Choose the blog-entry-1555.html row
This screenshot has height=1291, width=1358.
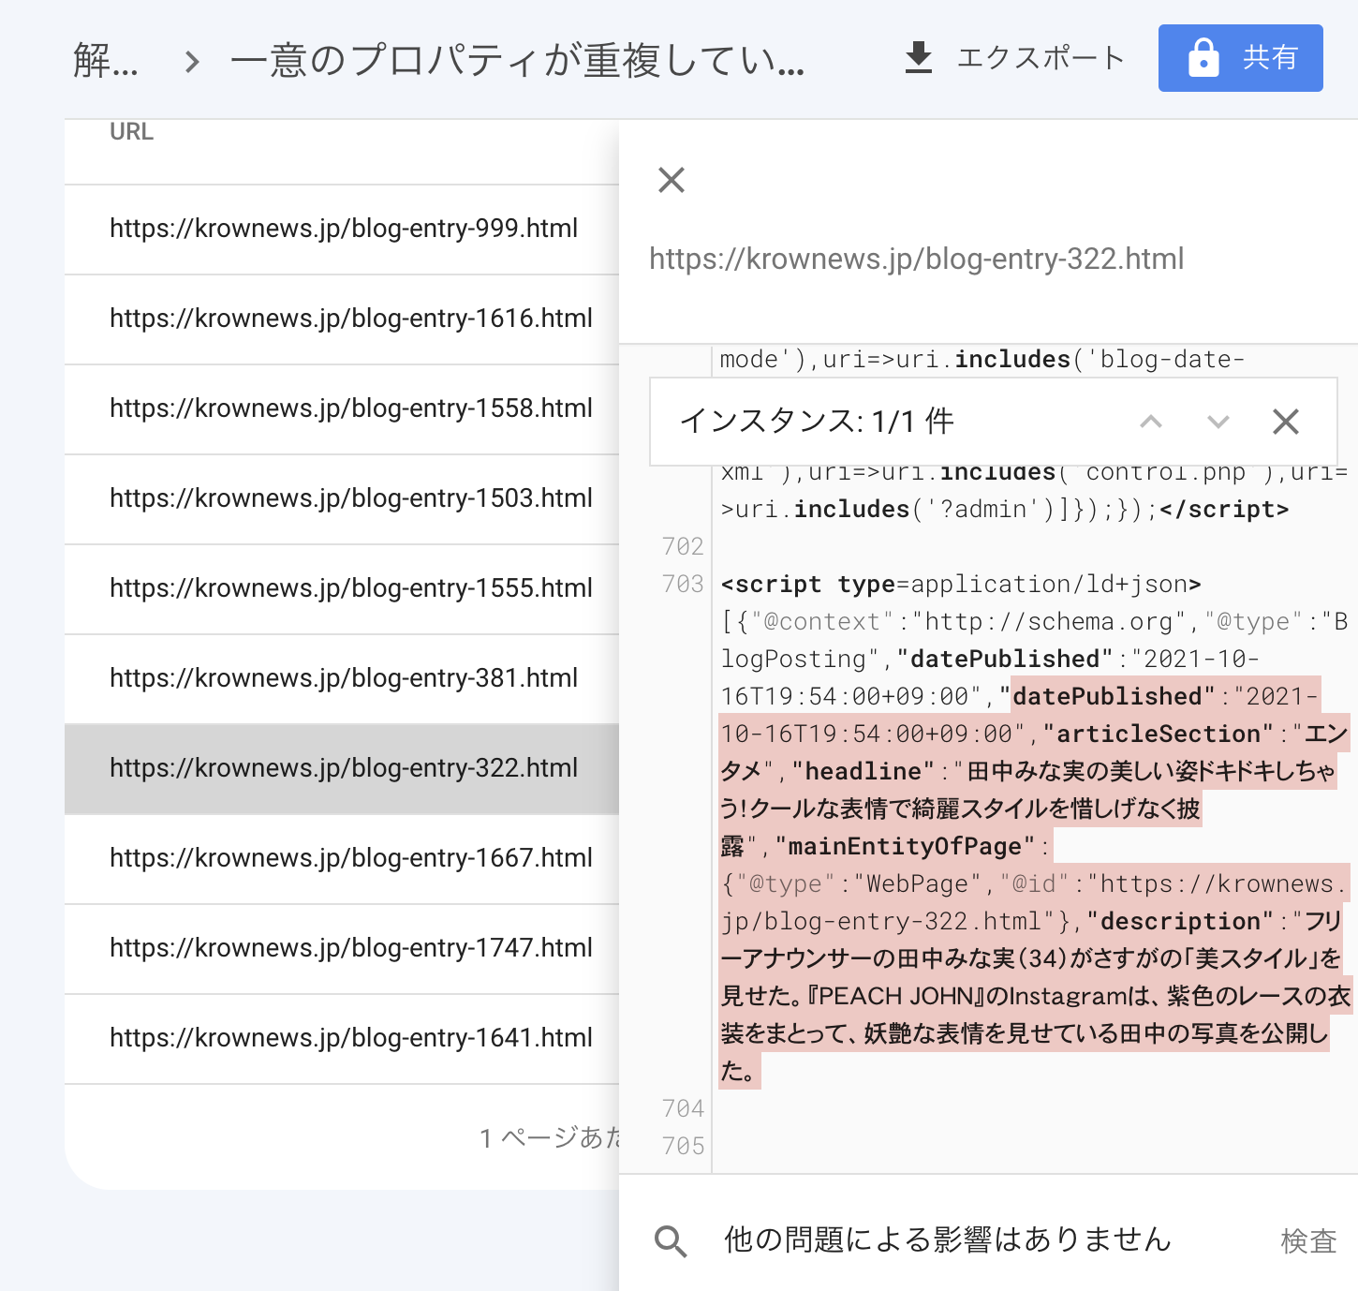coord(350,588)
